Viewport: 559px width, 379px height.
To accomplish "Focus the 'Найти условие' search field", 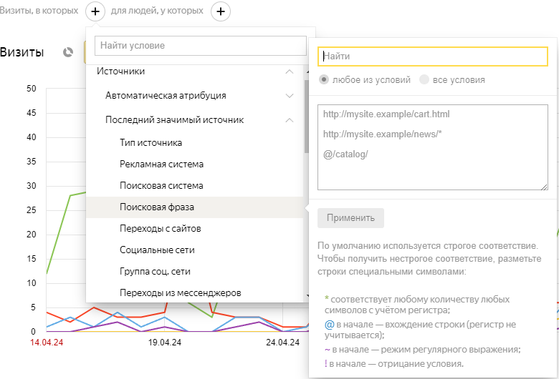I will pyautogui.click(x=200, y=46).
